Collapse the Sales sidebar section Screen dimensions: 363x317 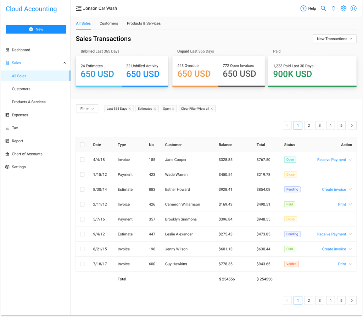click(65, 63)
